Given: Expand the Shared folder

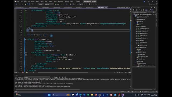Looking at the screenshot, I should coord(135,58).
